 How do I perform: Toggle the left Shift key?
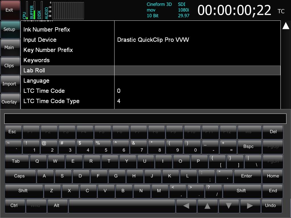tap(24, 191)
